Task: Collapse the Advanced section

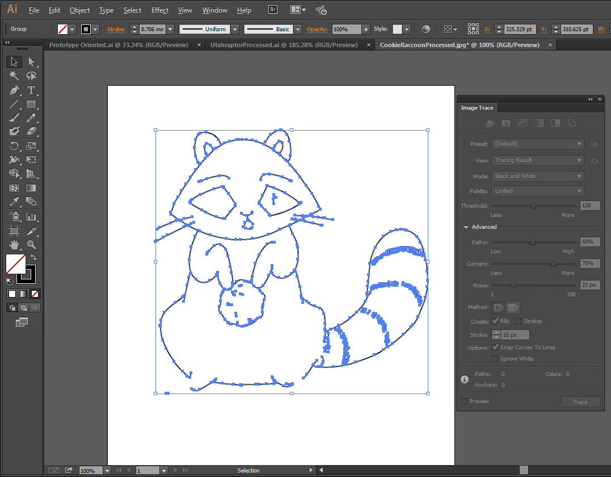Action: pyautogui.click(x=466, y=227)
